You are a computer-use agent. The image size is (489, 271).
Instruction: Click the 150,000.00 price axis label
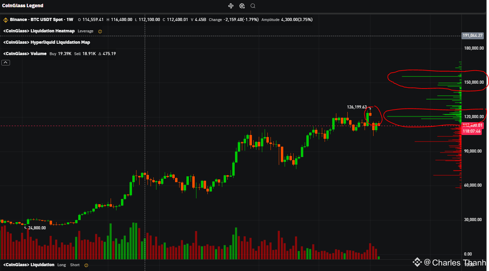(x=474, y=82)
